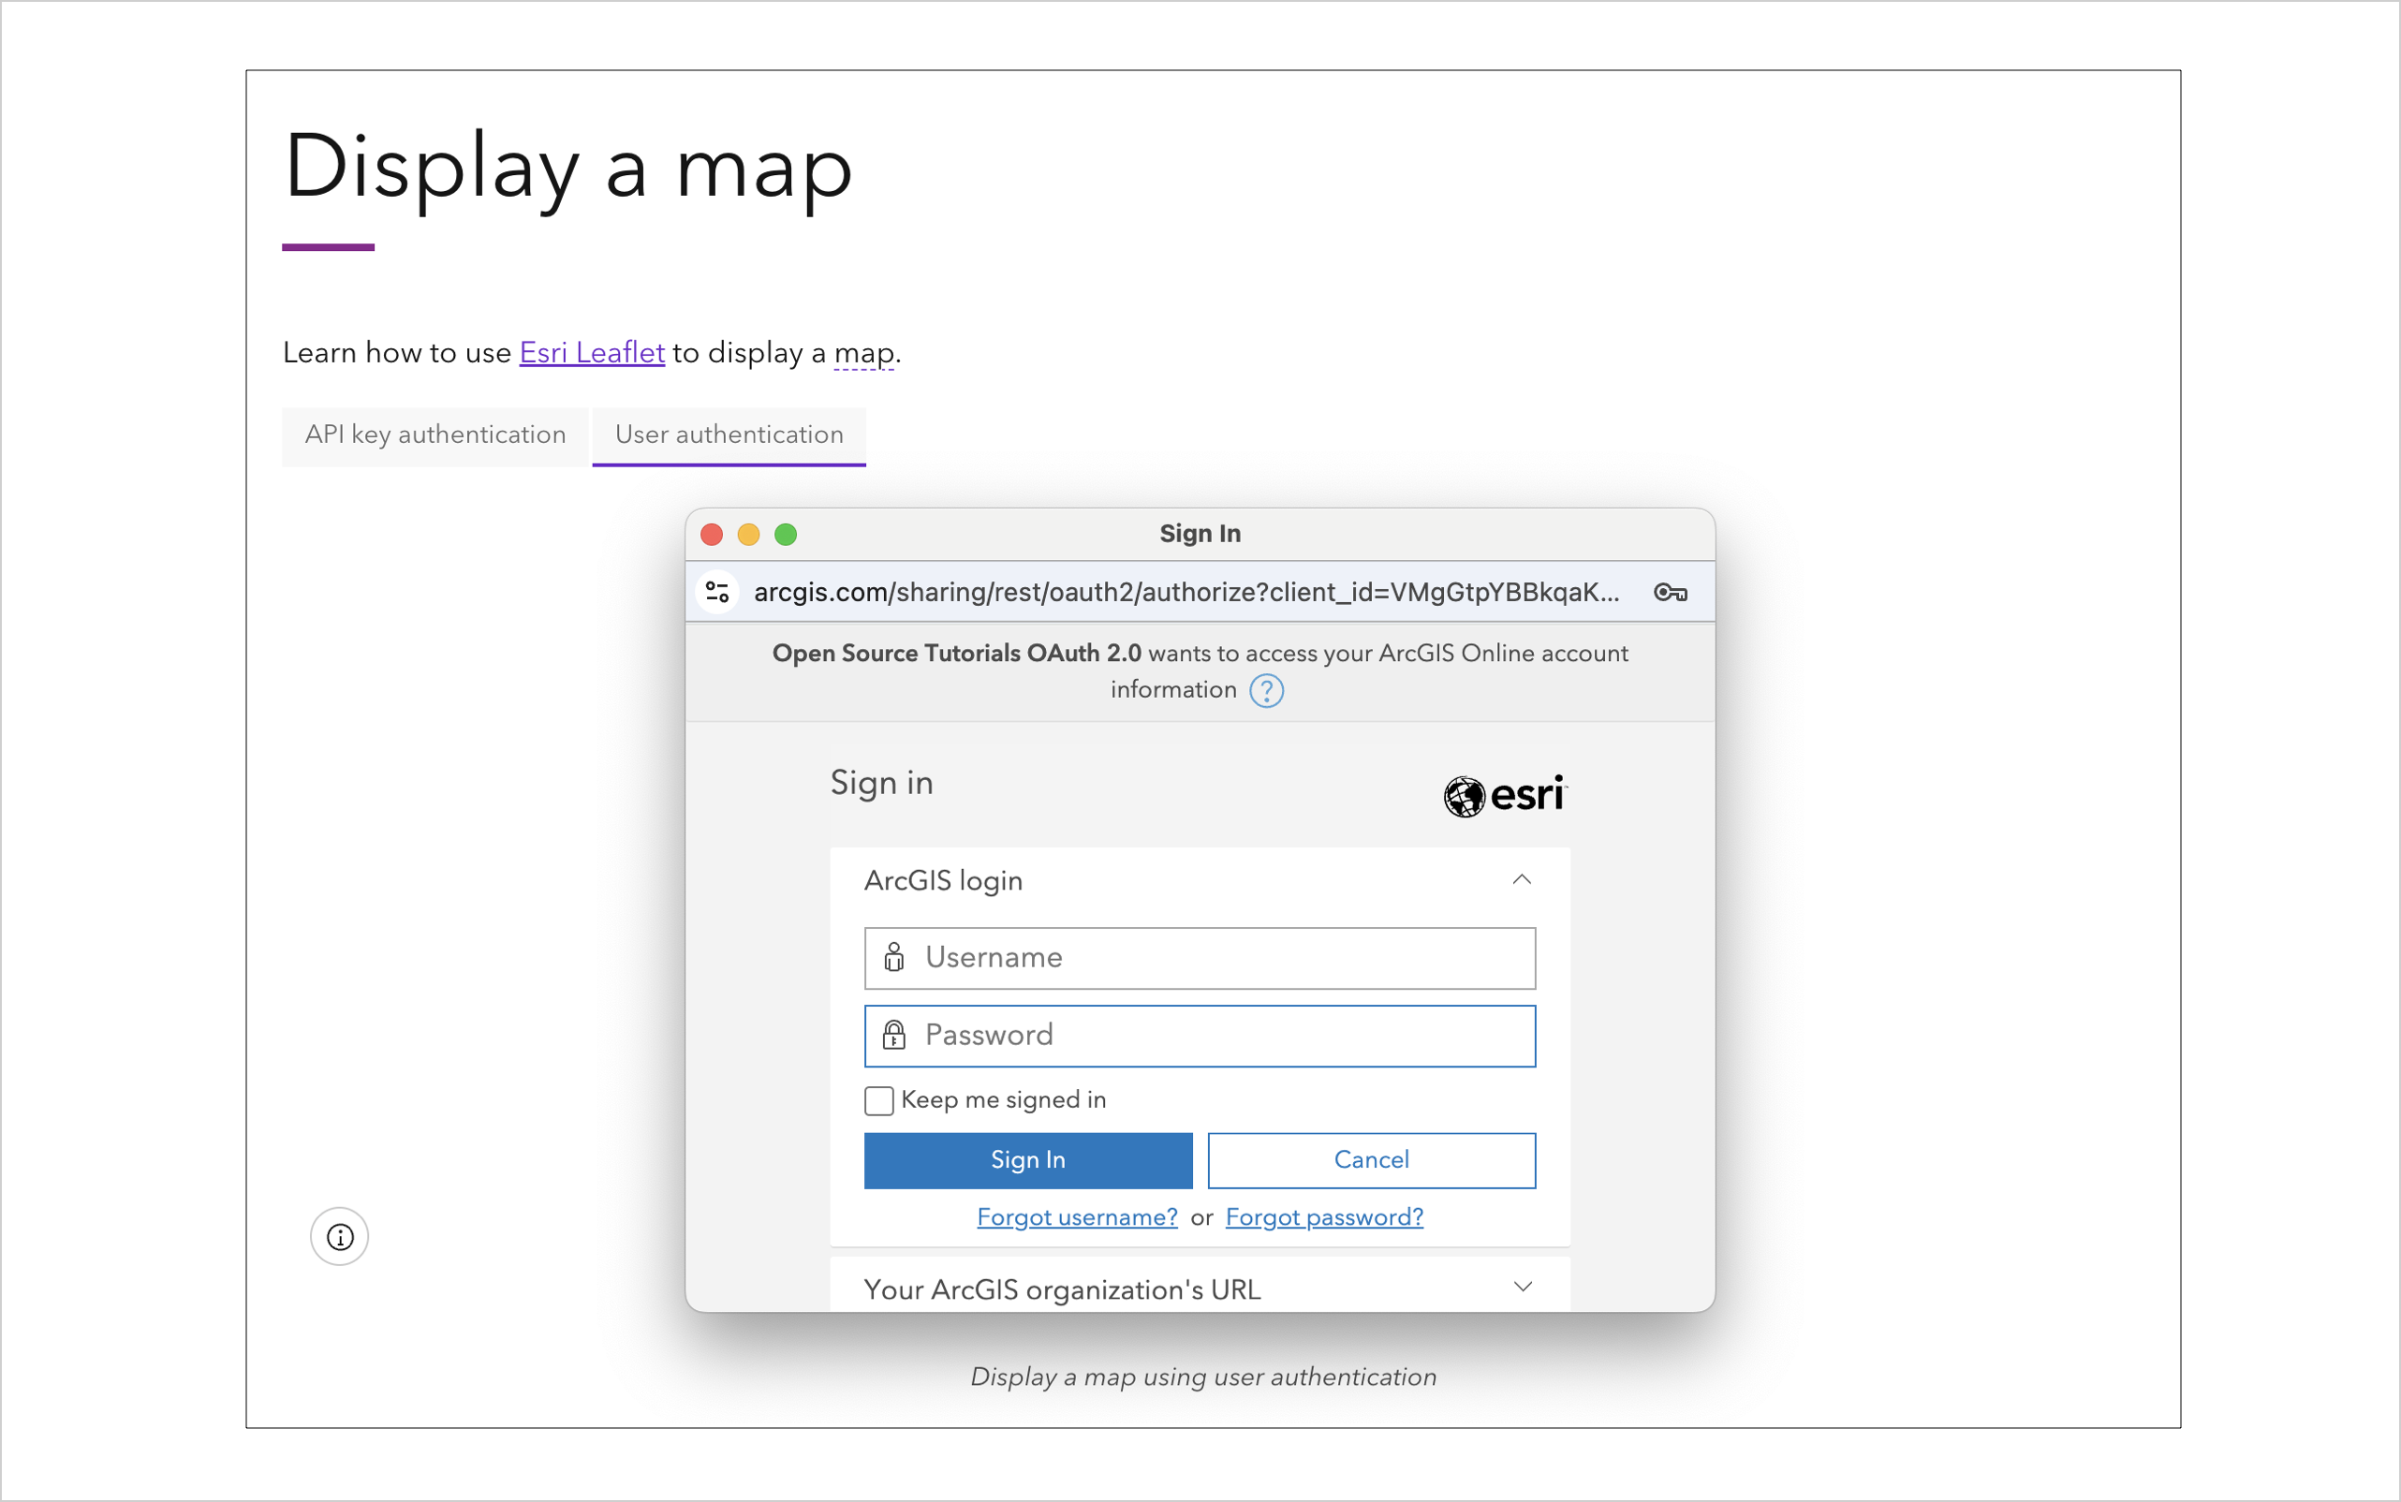Click the padlock icon in Password field
The width and height of the screenshot is (2401, 1502).
pos(894,1035)
